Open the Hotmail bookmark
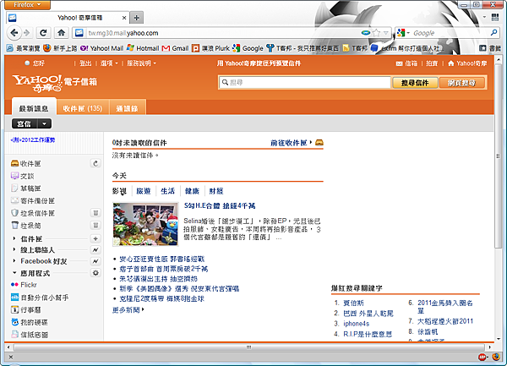The image size is (507, 366). 143,48
